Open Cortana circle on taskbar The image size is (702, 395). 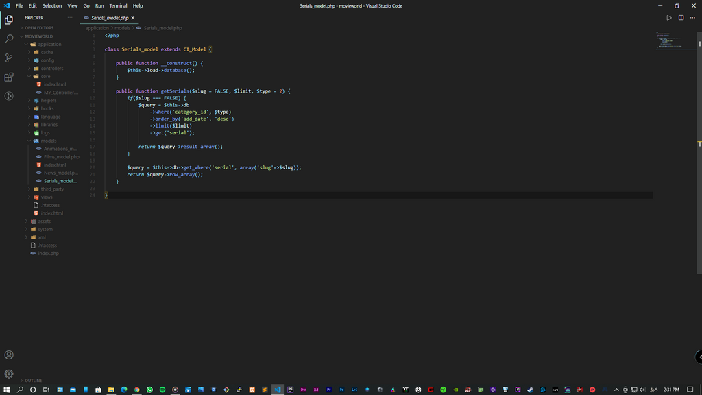point(33,390)
